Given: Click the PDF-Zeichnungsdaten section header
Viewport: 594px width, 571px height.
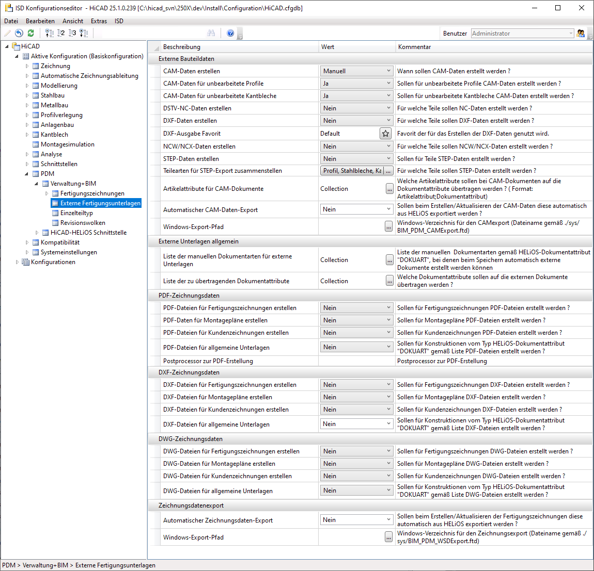Looking at the screenshot, I should point(370,296).
